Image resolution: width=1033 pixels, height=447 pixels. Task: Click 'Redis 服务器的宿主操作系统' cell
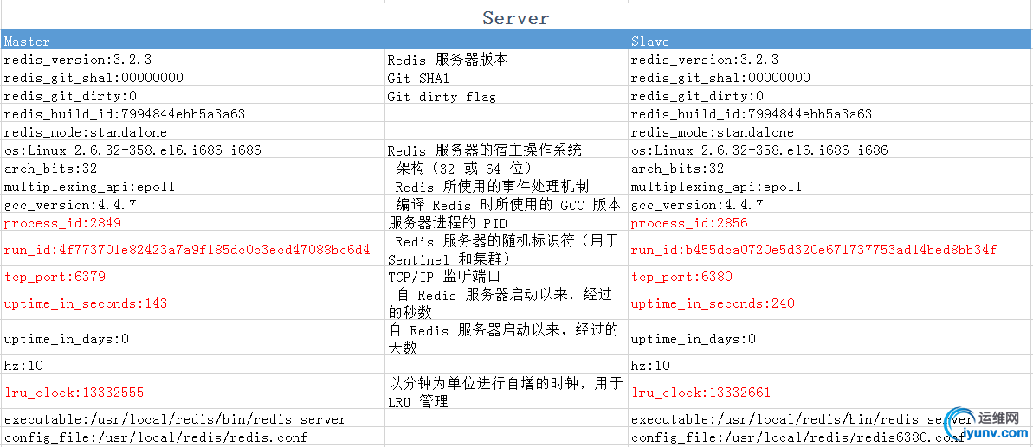point(506,150)
